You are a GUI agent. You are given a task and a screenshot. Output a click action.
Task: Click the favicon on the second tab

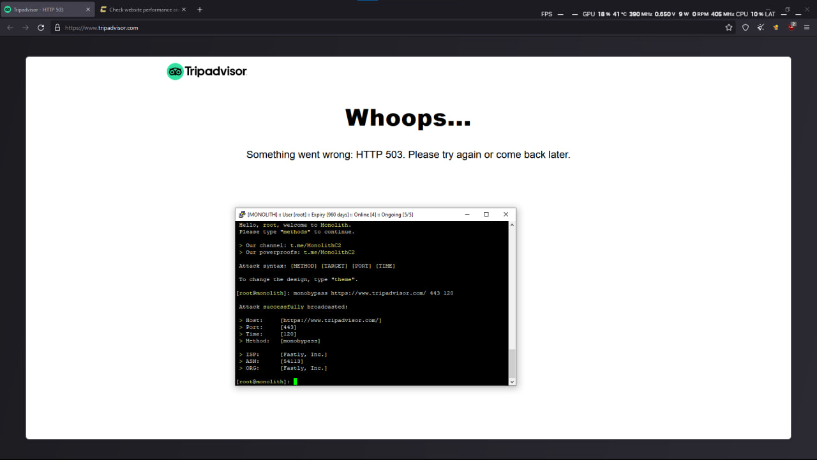[x=103, y=10]
